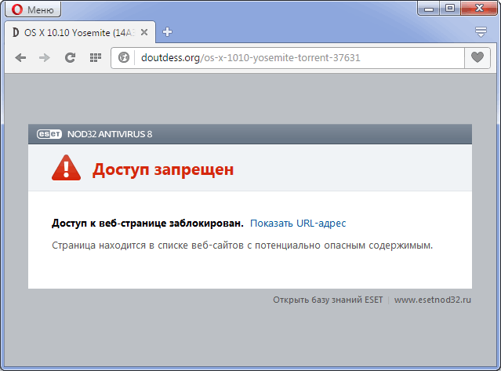
Task: Open the Speed Dial grid icon
Action: click(x=95, y=58)
